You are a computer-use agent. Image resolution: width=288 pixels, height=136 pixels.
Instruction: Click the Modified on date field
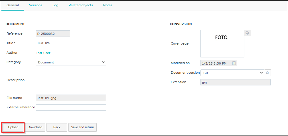click(x=219, y=63)
